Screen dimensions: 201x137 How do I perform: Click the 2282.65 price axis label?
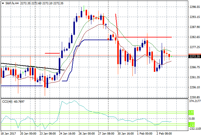tap(195, 37)
